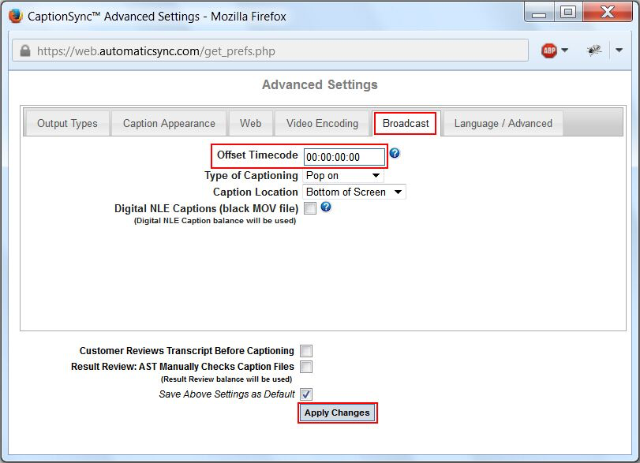Open the Video Encoding tab

point(321,123)
